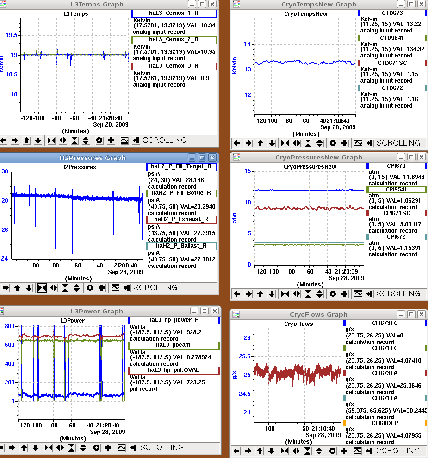Click the curve-plot icon in CryoTempsNew Graph toolbar
Image resolution: width=428 pixels, height=458 pixels.
358,143
